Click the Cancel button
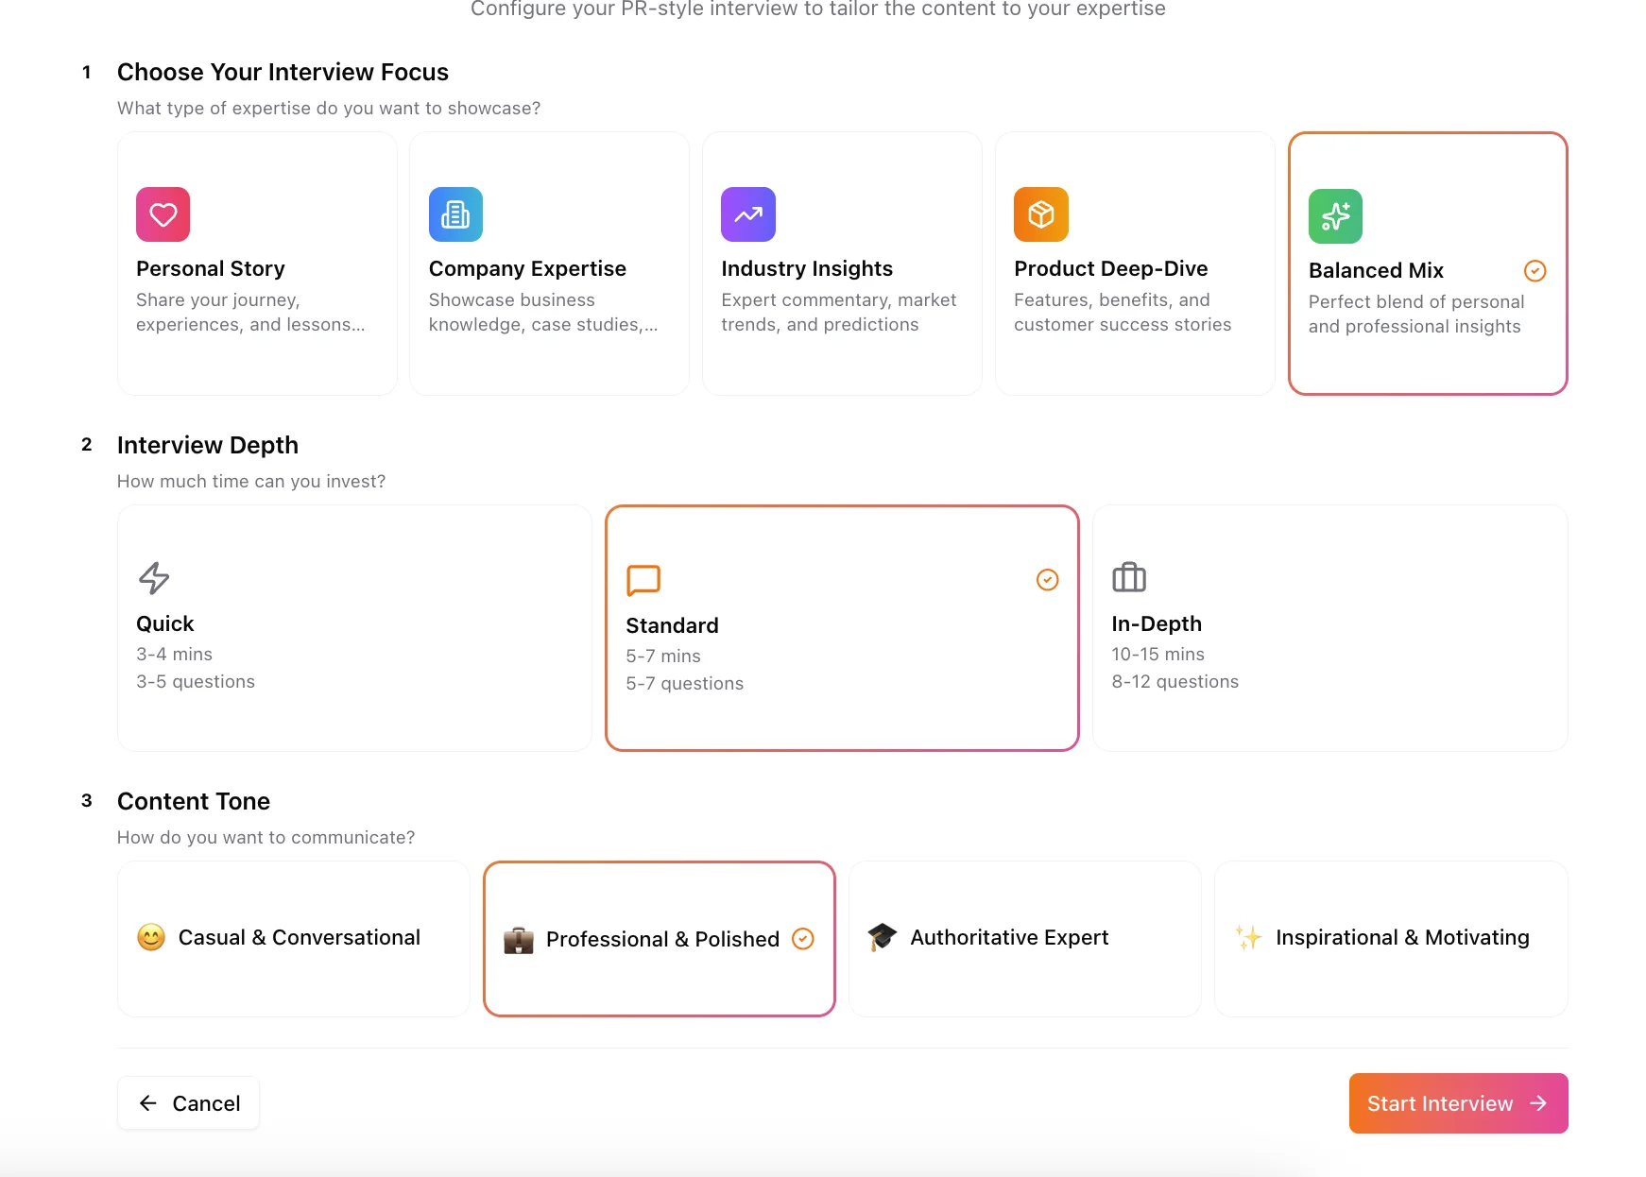 coord(189,1103)
